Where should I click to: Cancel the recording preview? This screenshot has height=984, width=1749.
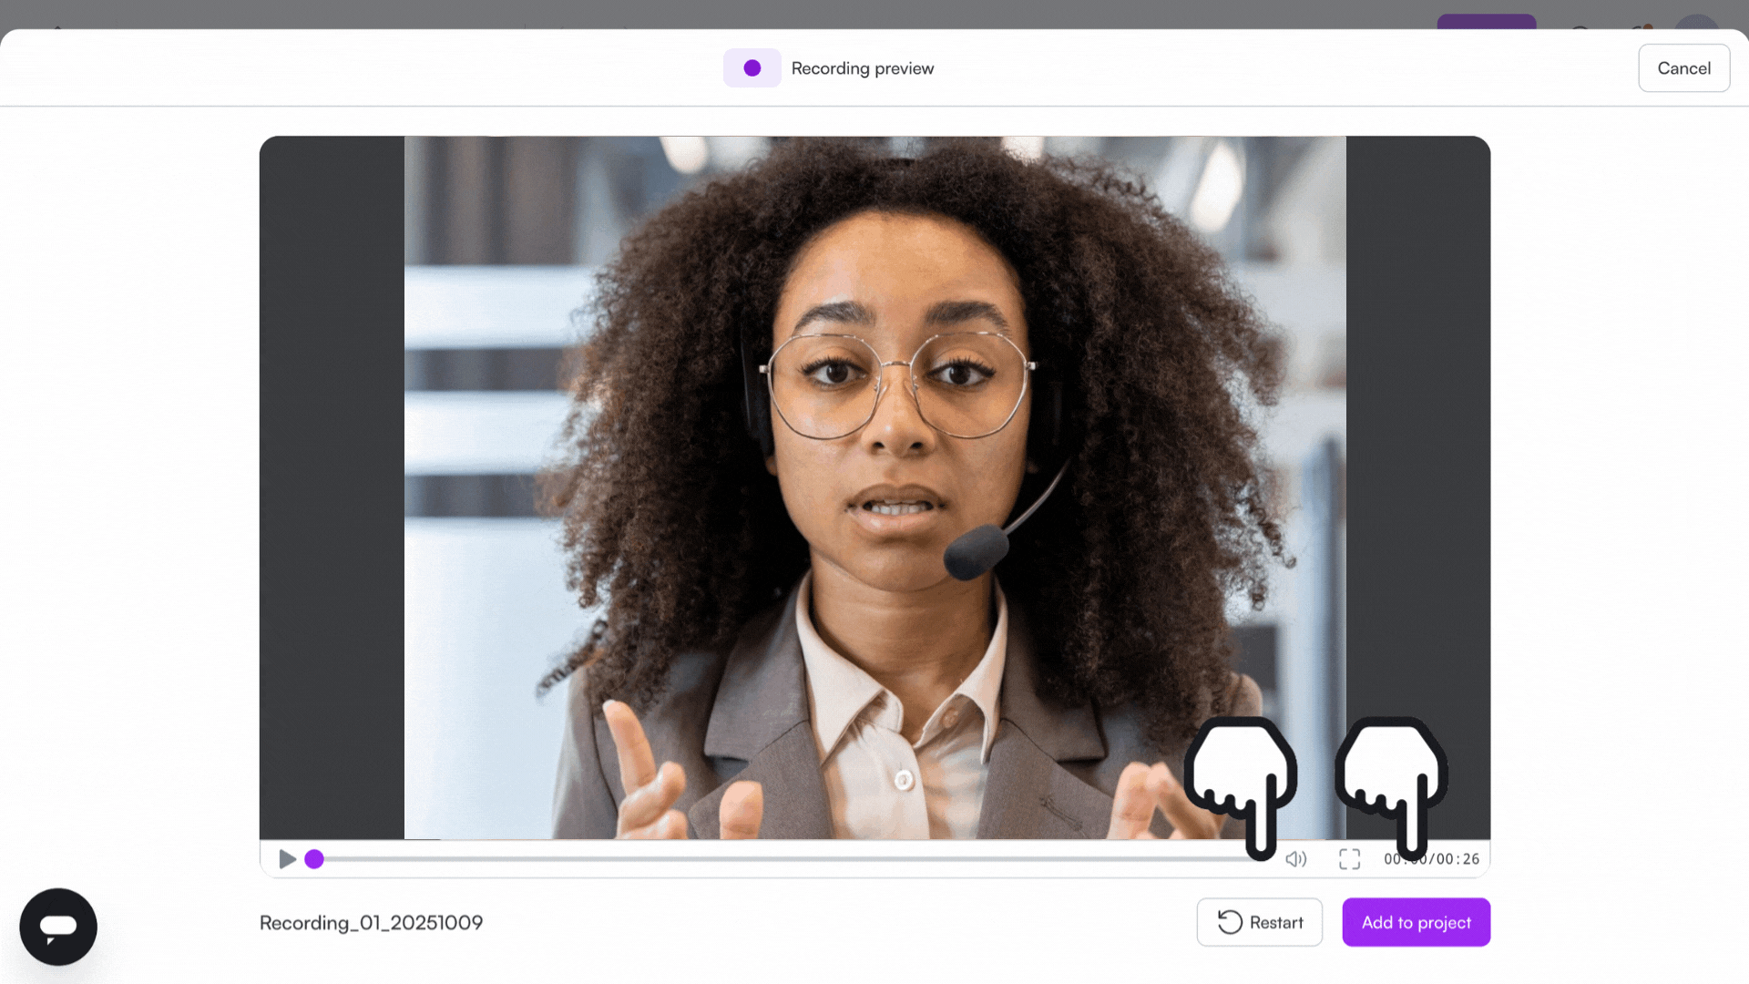click(x=1683, y=68)
